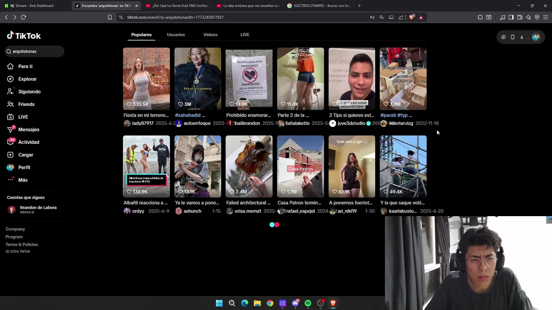Launch Spotify from the taskbar
Viewport: 552px width, 310px height.
pos(308,303)
